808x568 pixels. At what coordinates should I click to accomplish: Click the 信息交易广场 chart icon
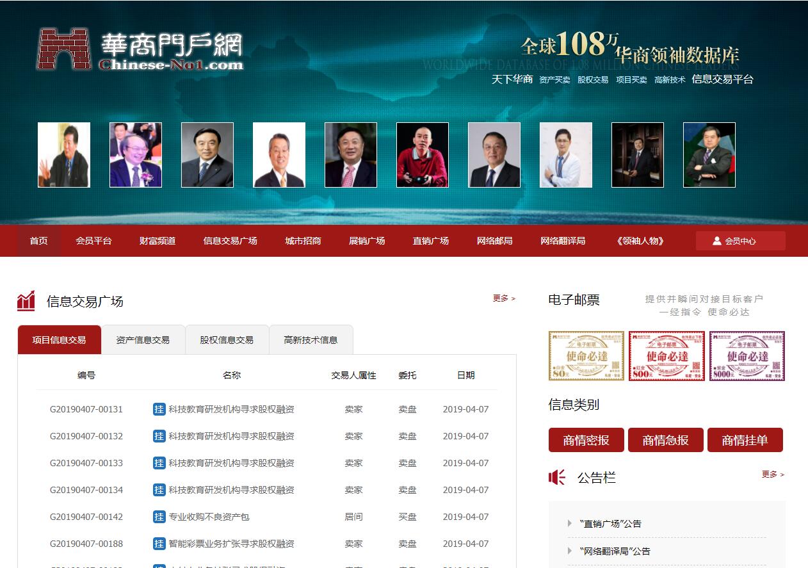[26, 300]
